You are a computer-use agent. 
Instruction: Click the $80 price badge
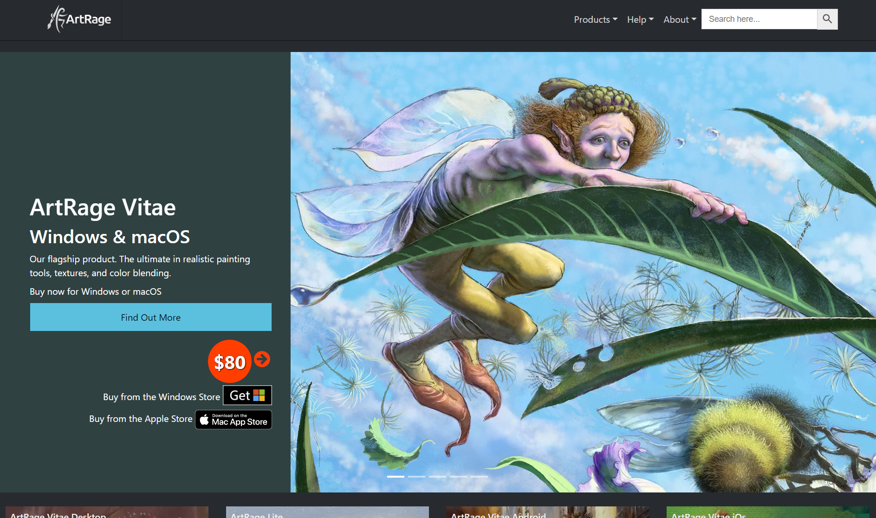[x=230, y=362]
